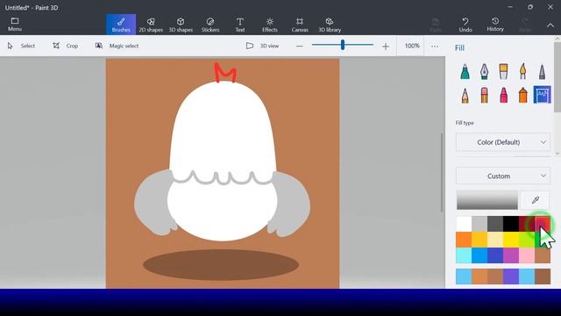Click the Select tool
The height and width of the screenshot is (316, 561).
pos(21,46)
